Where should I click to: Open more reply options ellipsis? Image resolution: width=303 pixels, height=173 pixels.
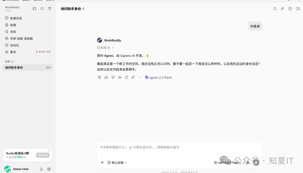pyautogui.click(x=140, y=78)
